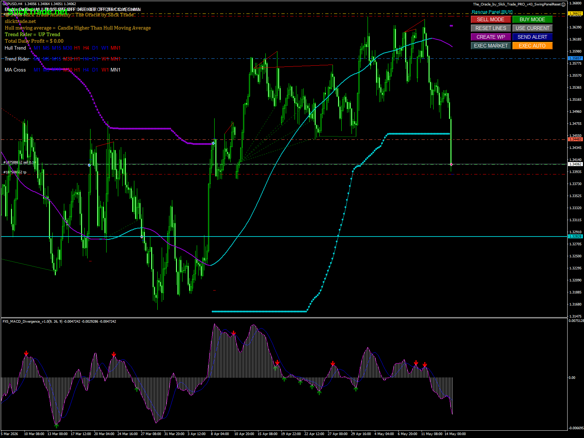Click the expert advisor smiley face icon
This screenshot has height=438, width=584.
[x=564, y=4]
